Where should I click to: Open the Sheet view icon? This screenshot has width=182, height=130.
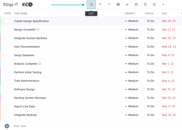tap(118, 4)
